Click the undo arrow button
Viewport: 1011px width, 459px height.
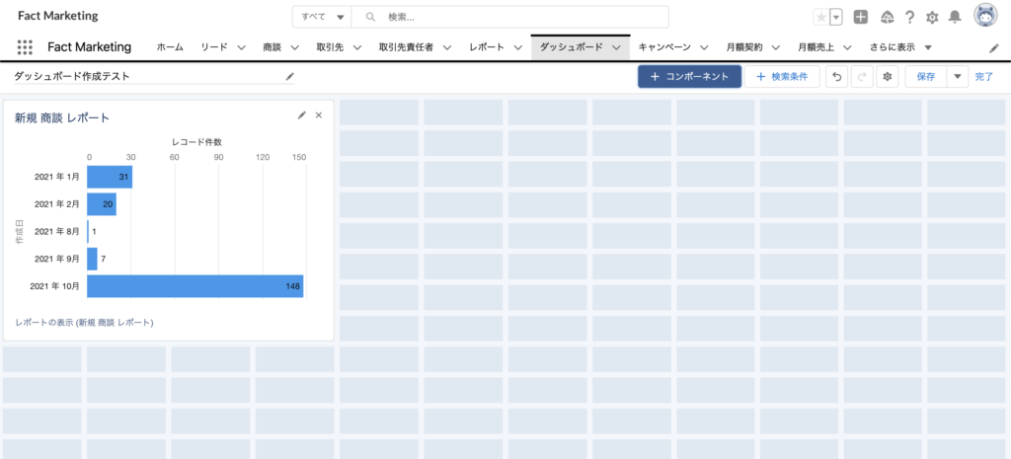[x=837, y=77]
